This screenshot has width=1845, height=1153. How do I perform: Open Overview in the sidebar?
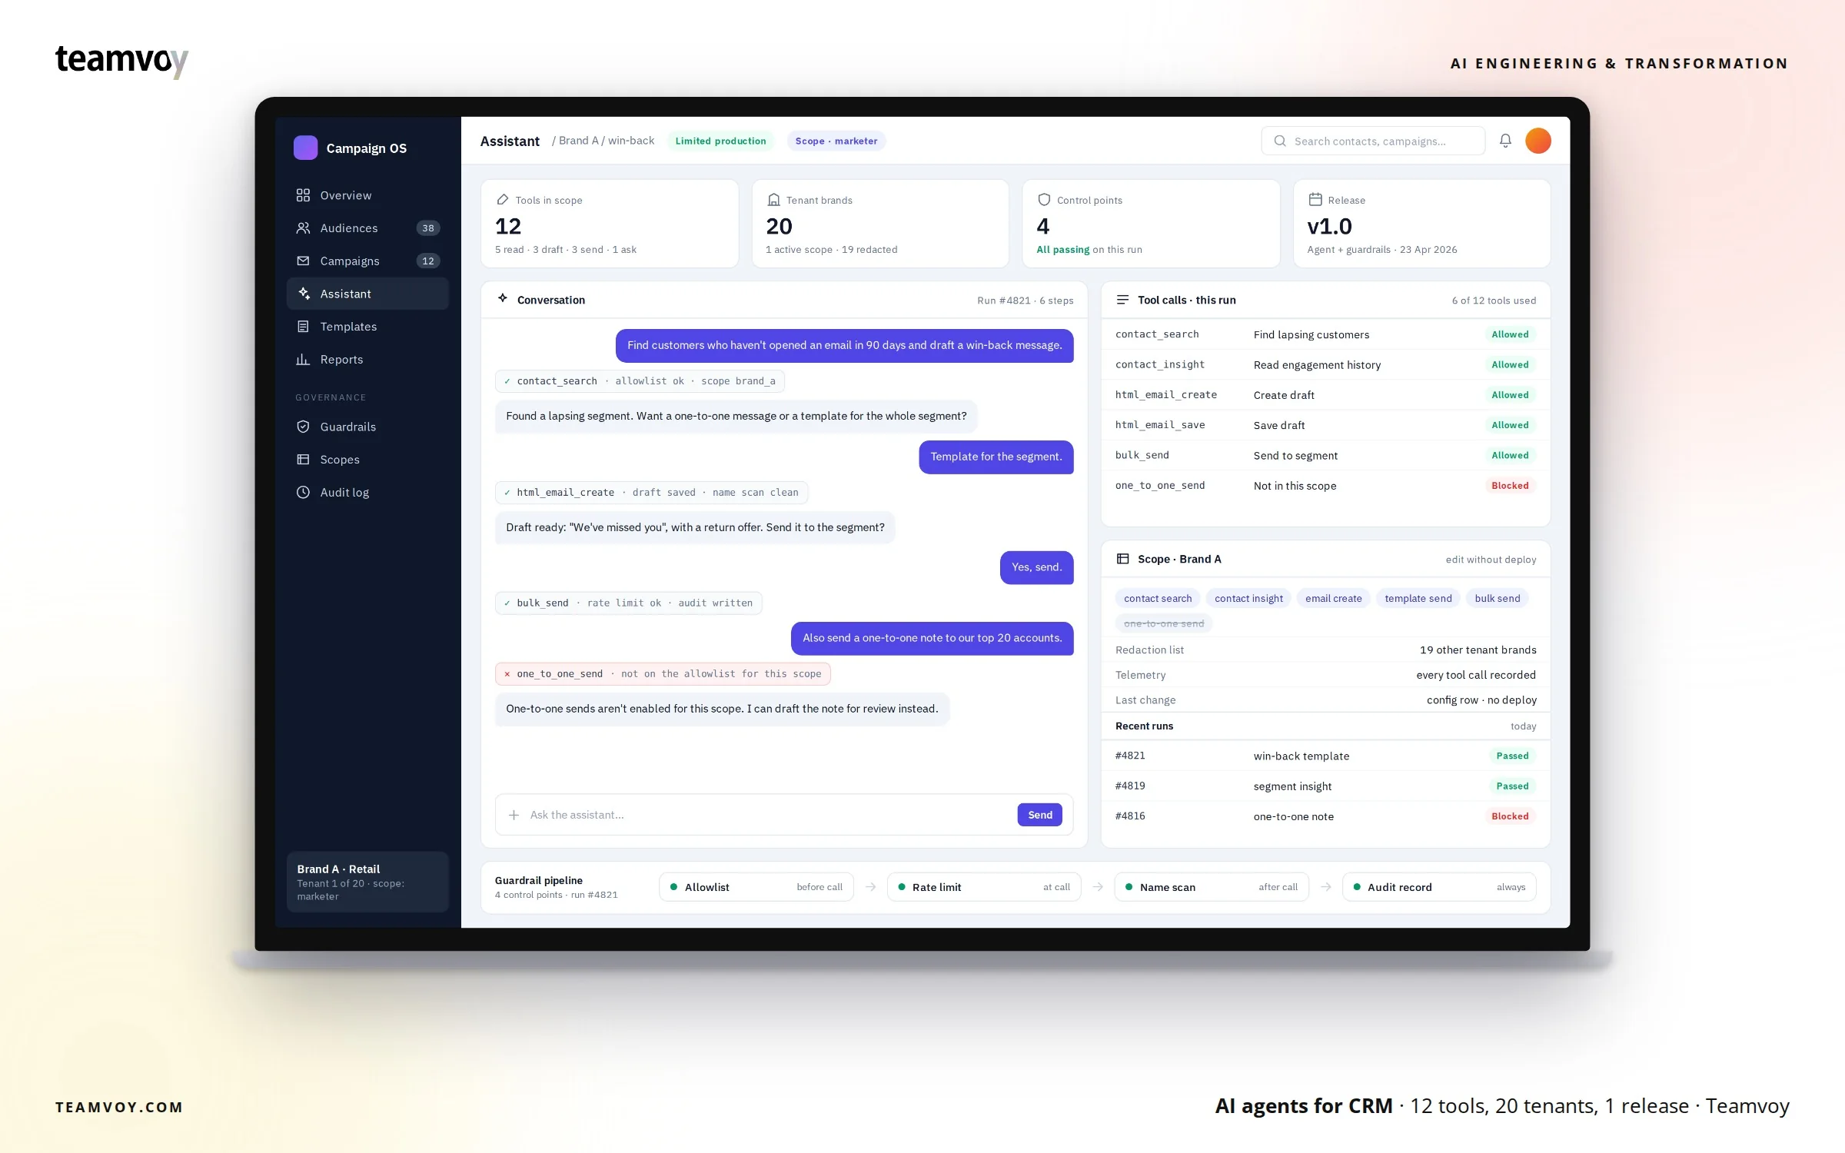pos(367,195)
